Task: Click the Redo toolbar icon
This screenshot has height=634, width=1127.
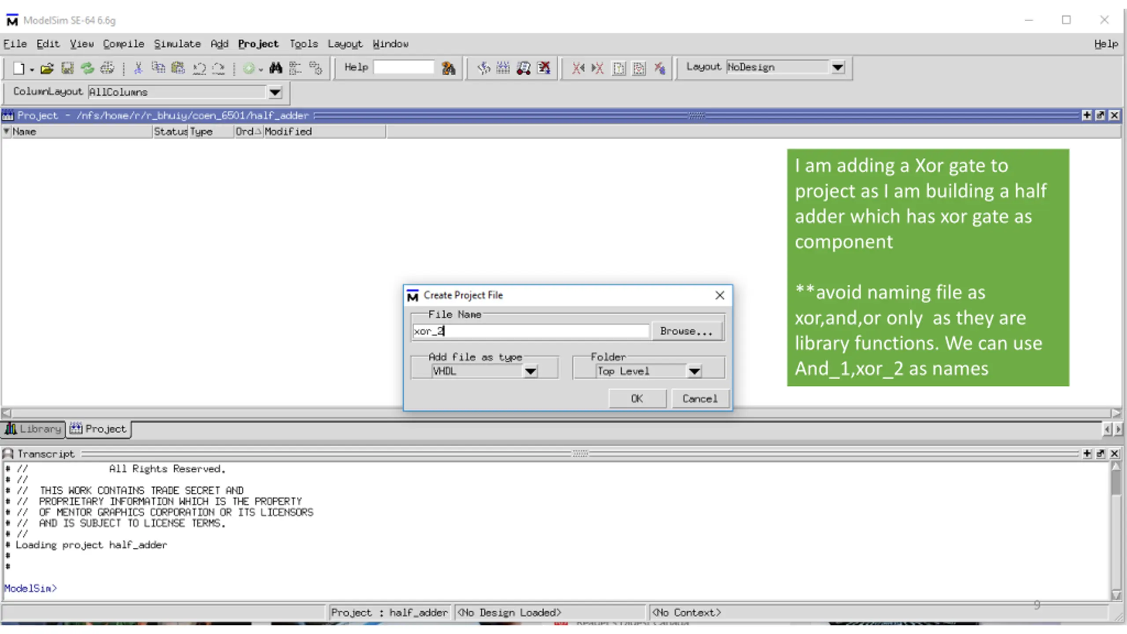Action: [218, 68]
